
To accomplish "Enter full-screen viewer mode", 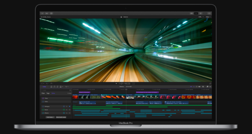I will pos(210,84).
